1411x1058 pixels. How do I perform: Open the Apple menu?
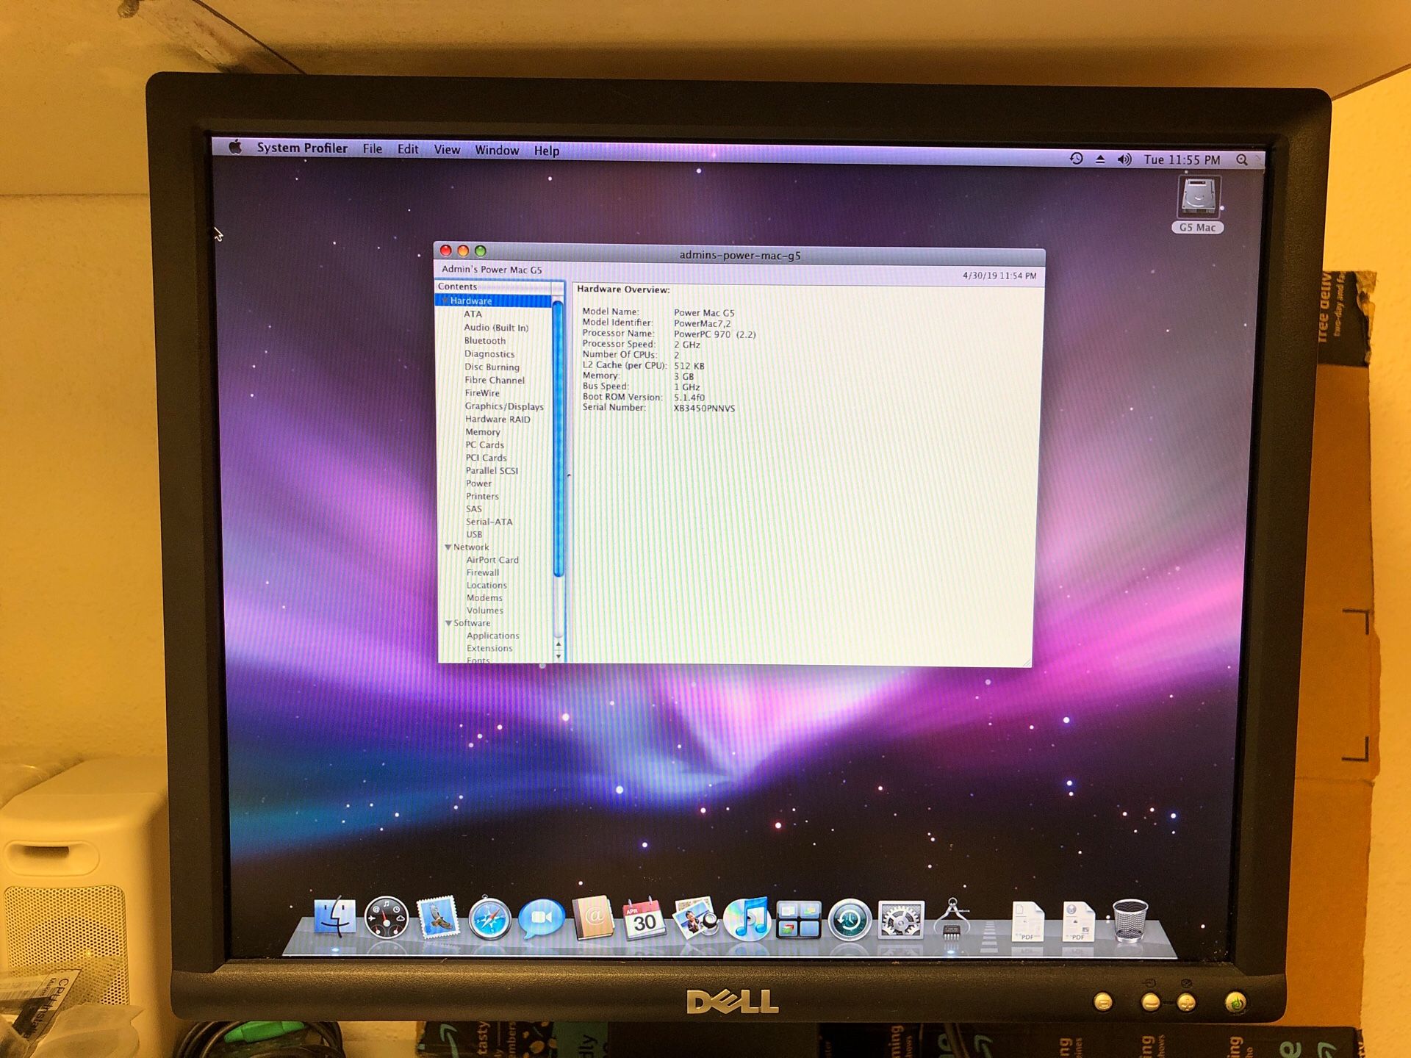(235, 147)
